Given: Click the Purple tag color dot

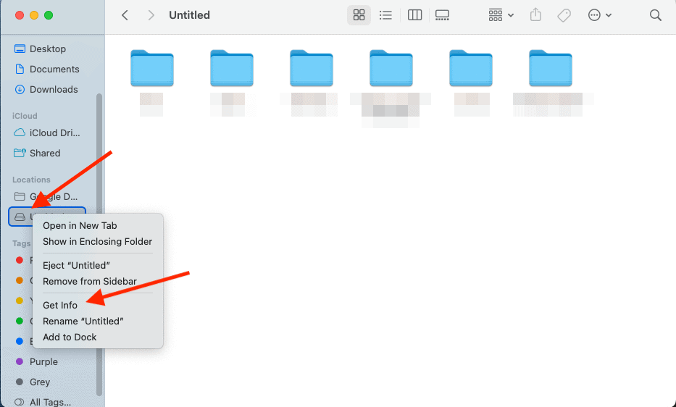Looking at the screenshot, I should point(20,361).
